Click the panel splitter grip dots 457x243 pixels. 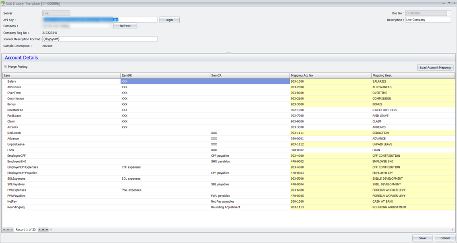click(x=228, y=53)
